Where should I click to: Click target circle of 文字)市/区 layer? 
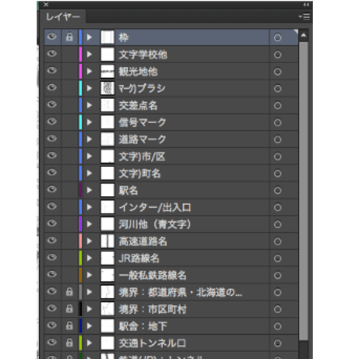[278, 156]
